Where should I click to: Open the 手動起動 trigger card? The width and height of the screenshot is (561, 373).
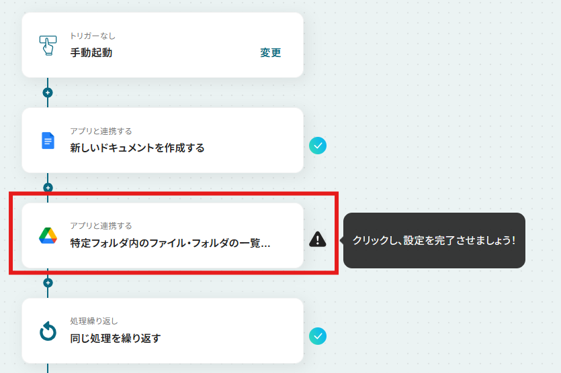click(x=163, y=45)
